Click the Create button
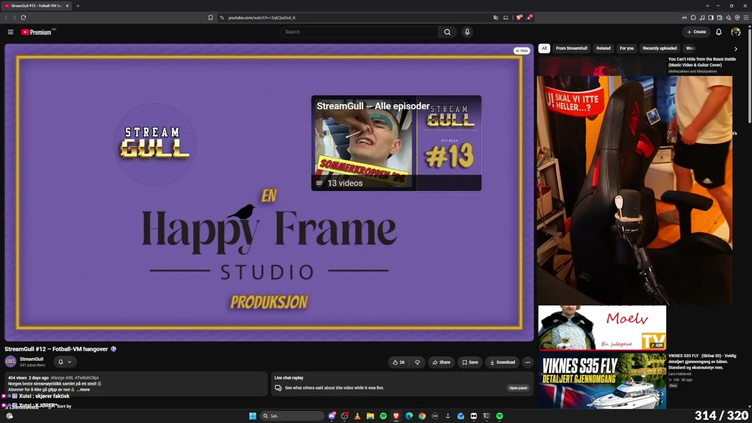752x423 pixels. click(696, 32)
